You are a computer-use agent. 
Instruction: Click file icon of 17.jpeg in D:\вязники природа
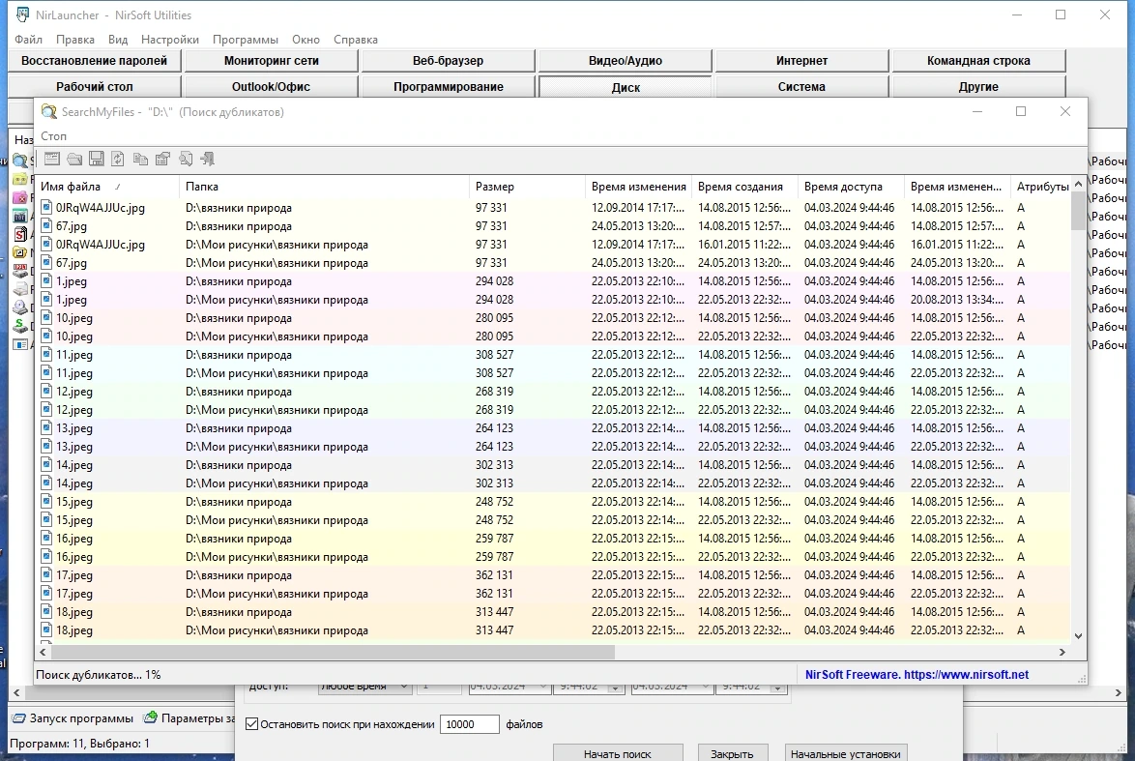tap(46, 575)
